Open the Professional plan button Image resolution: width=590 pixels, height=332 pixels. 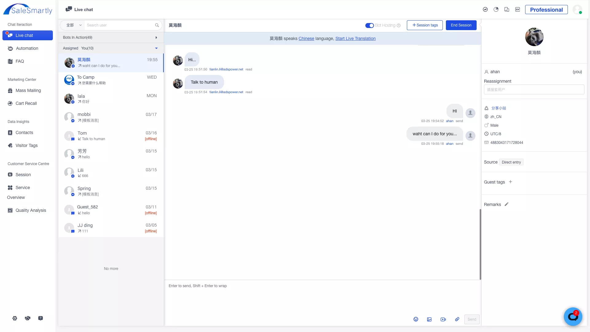[x=546, y=10]
